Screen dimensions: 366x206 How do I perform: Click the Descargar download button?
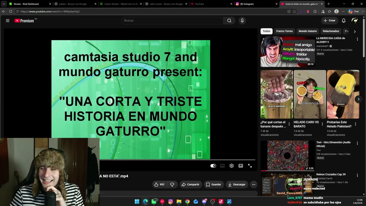point(237,185)
